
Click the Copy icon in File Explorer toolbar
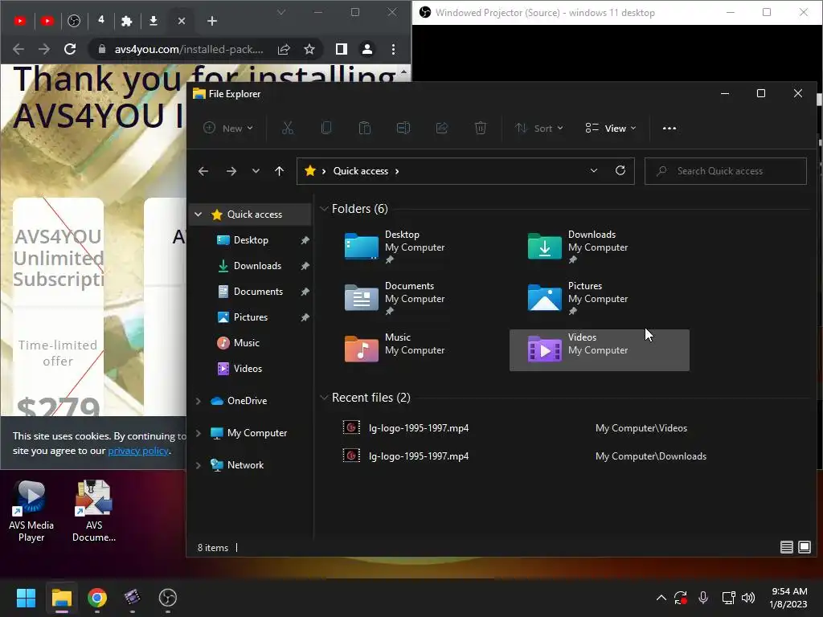pyautogui.click(x=326, y=128)
